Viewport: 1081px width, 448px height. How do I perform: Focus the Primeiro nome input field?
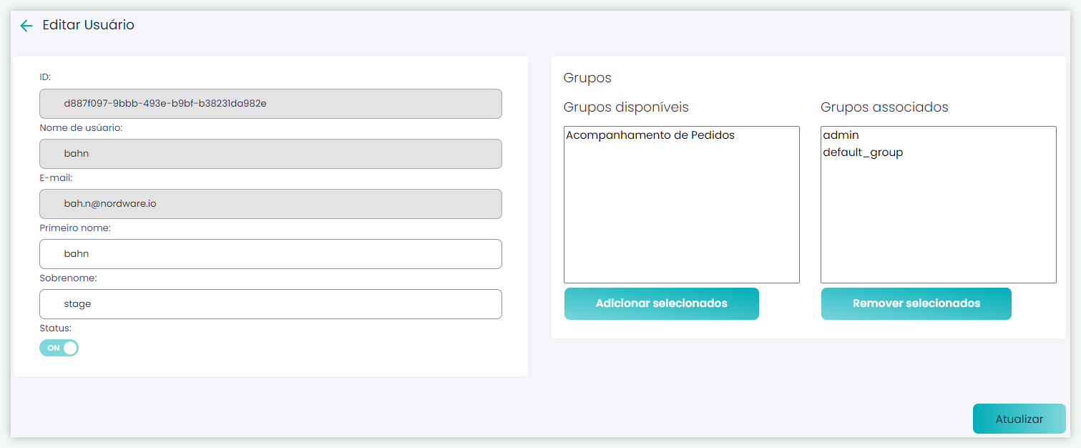tap(270, 254)
